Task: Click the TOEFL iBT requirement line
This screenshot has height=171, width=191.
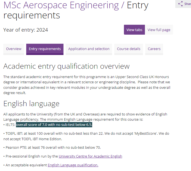Action: point(86,136)
